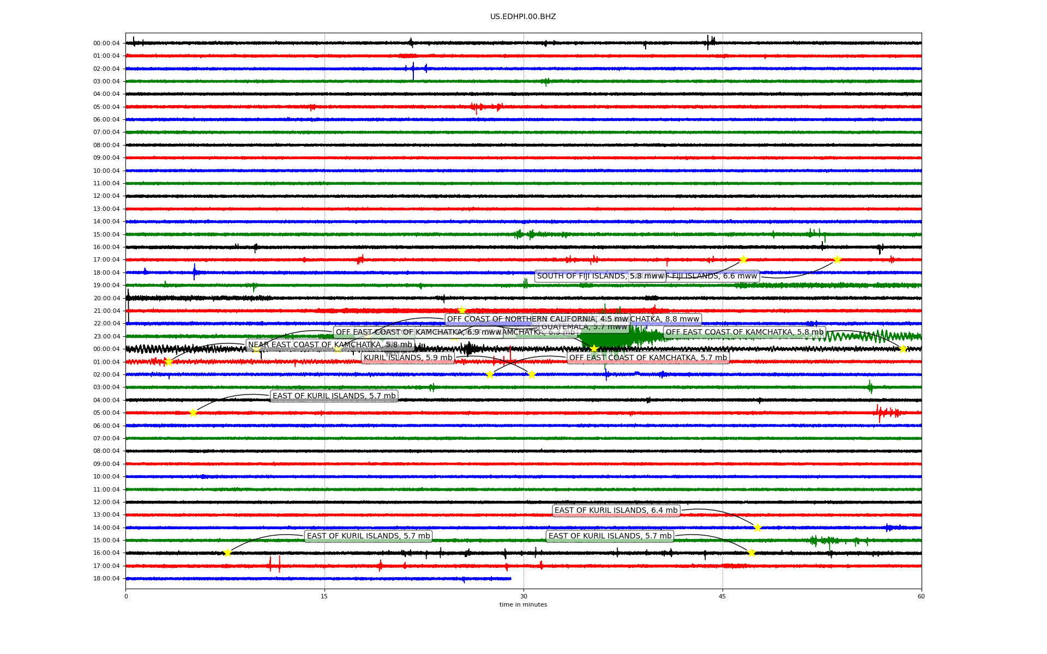Image resolution: width=1047 pixels, height=654 pixels.
Task: Click the star beneath the large green seismic burst
Action: [594, 349]
